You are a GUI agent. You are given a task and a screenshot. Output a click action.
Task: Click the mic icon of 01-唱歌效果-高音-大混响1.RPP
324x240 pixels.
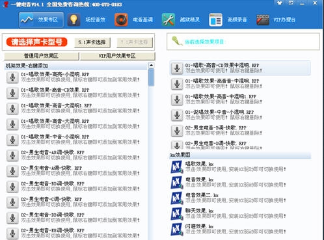point(12,109)
